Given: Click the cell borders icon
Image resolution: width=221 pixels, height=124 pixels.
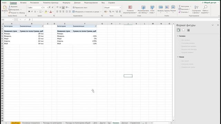Looking at the screenshot, I should click(x=40, y=11).
